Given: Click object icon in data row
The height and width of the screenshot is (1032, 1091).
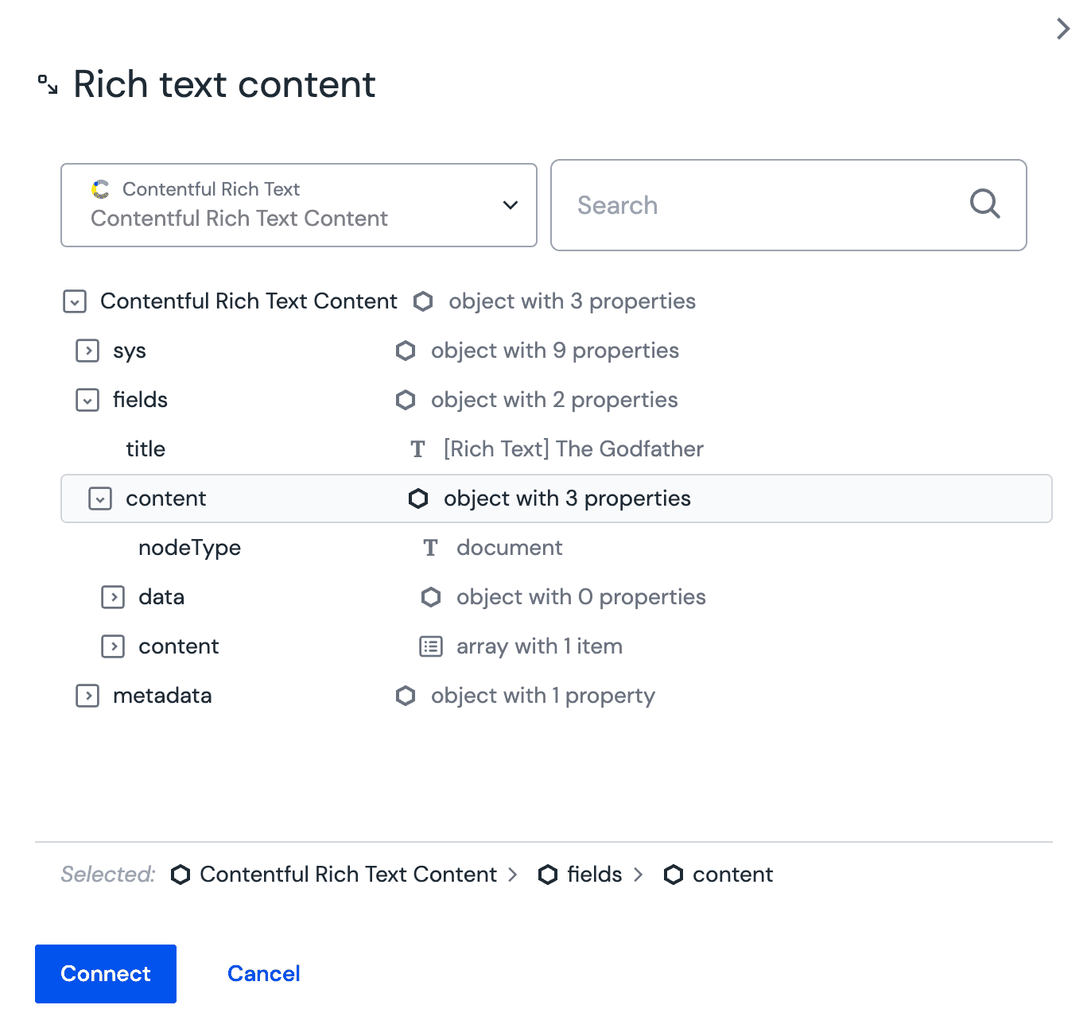Looking at the screenshot, I should pyautogui.click(x=431, y=597).
